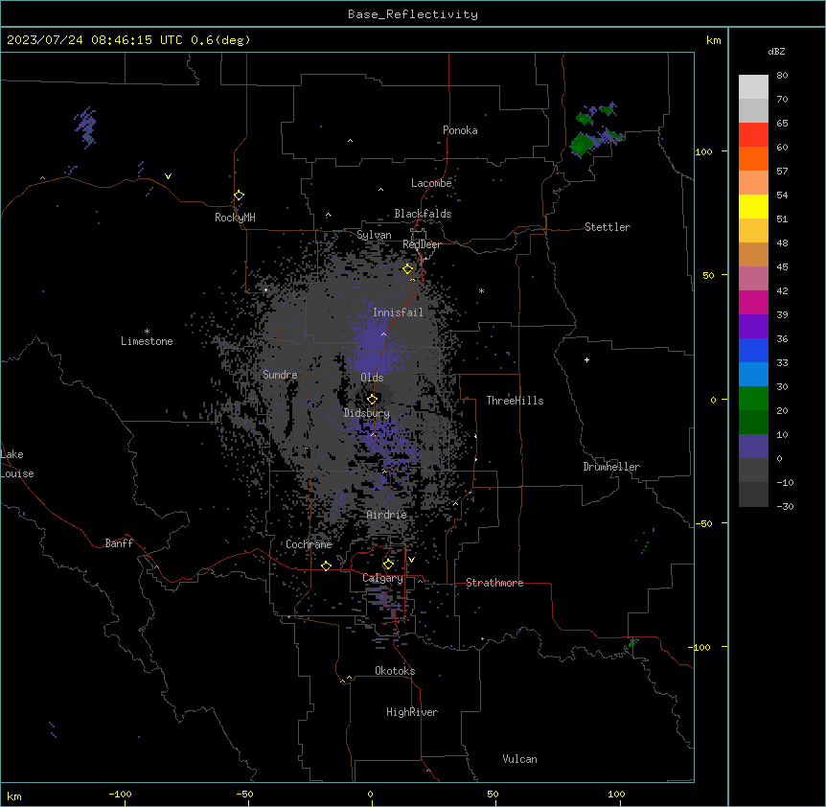Viewport: 826px width, 807px height.
Task: Click the Lake Louise label
Action: tap(17, 464)
